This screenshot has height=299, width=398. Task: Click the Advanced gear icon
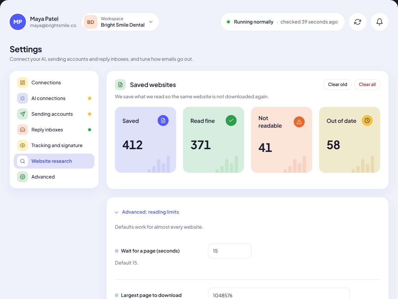23,177
